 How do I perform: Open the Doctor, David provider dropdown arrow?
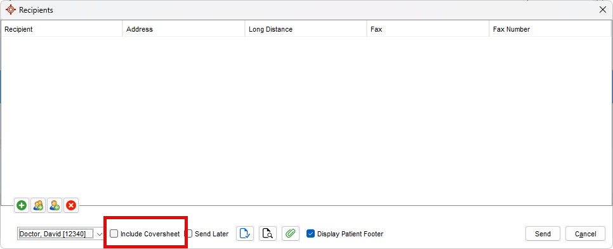[99, 234]
